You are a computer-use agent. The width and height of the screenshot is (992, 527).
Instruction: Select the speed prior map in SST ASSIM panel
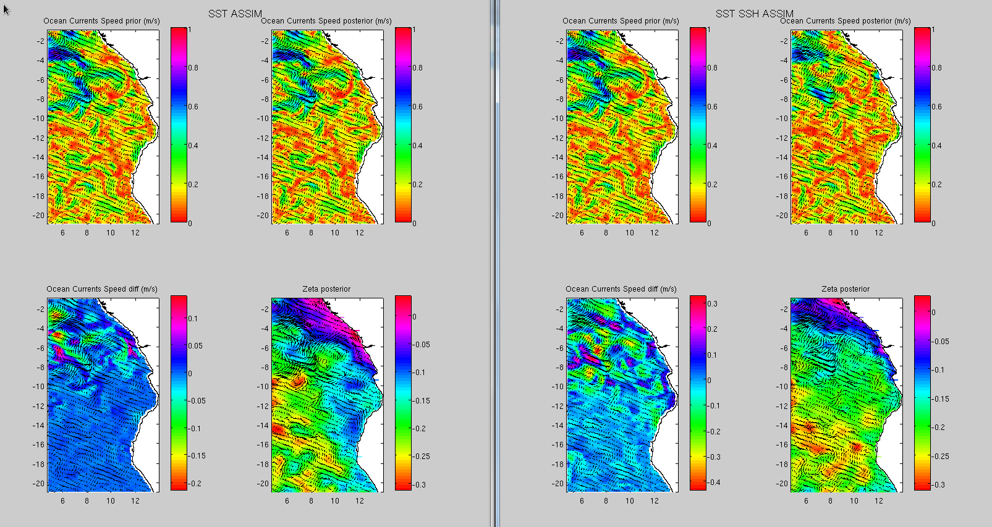click(x=103, y=127)
